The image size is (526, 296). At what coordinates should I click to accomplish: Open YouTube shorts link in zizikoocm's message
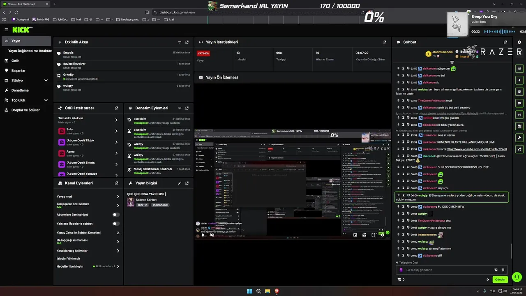pos(477,149)
